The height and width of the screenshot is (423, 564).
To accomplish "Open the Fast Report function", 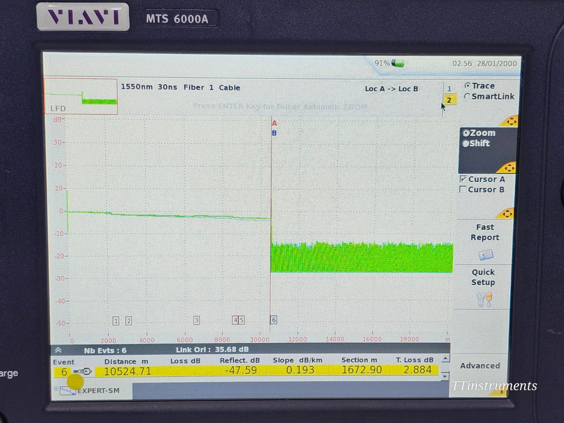I will [x=485, y=232].
